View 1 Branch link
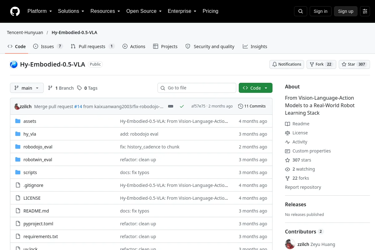 (x=61, y=88)
